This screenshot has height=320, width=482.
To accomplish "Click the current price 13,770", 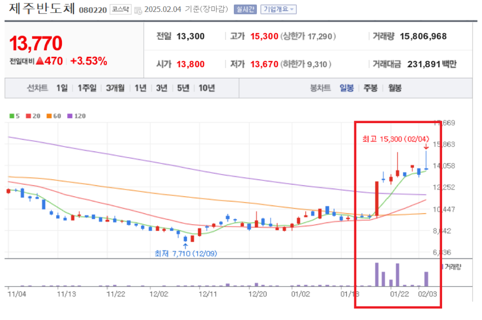I will coord(36,43).
